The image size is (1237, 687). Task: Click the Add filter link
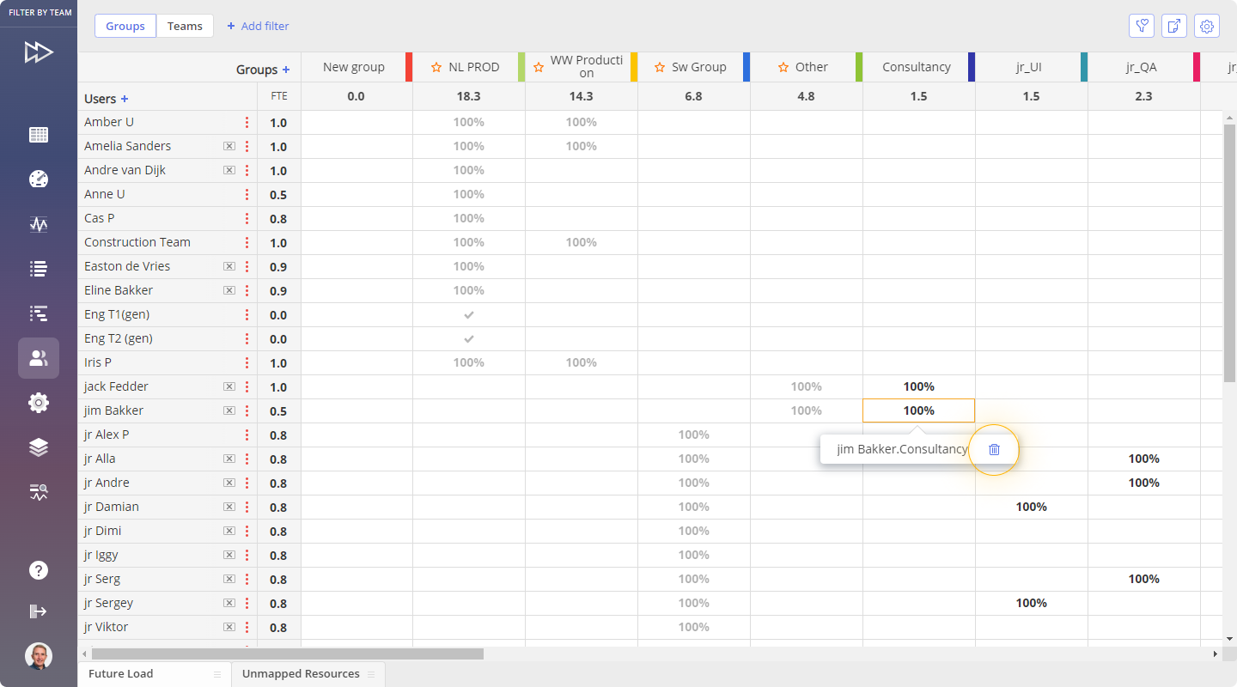(258, 26)
